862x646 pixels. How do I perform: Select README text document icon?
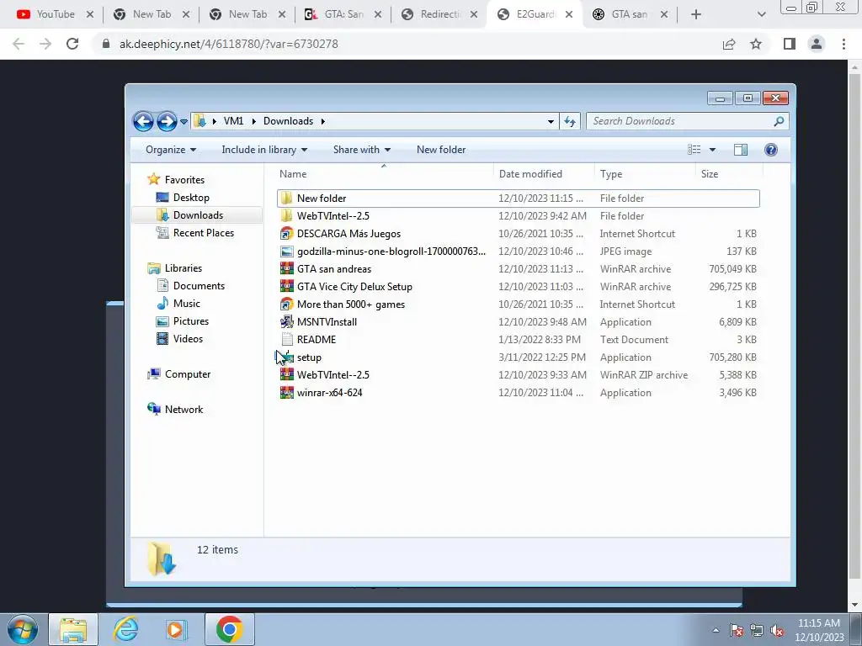tap(286, 340)
